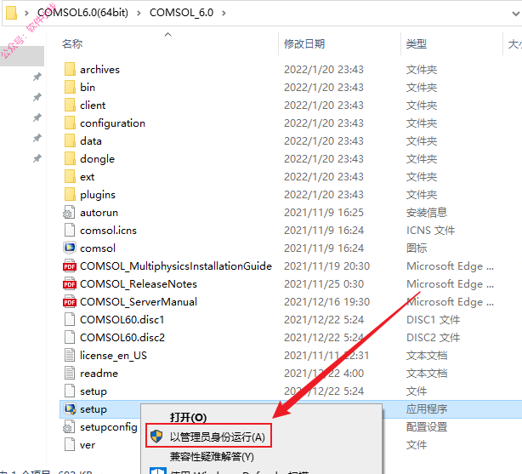Select the file named autorun
Viewport: 522px width, 474px height.
tap(99, 213)
